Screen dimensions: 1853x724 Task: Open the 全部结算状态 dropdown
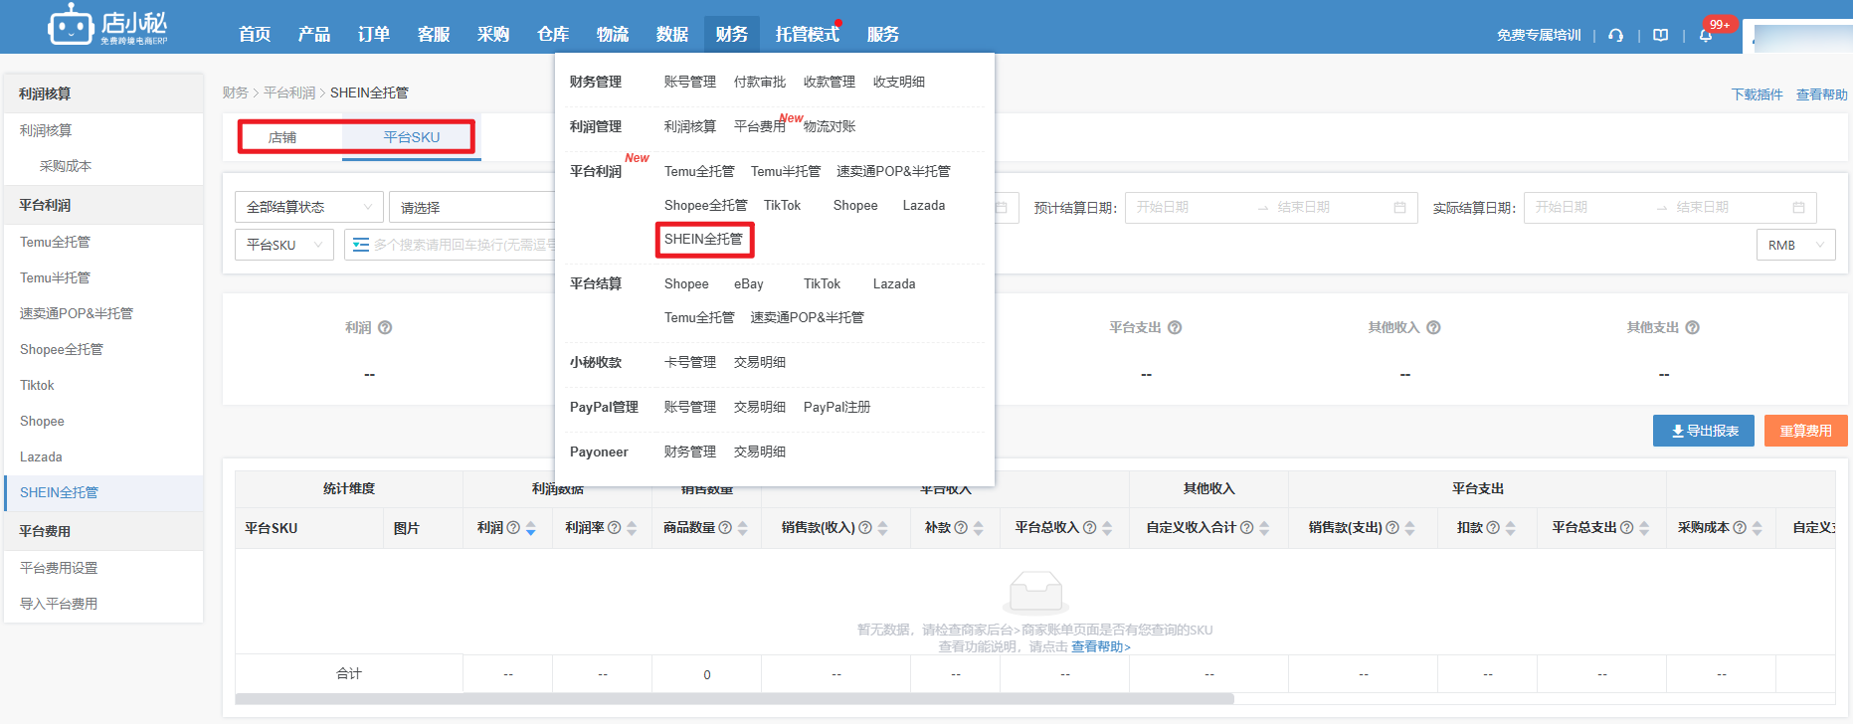click(x=309, y=207)
